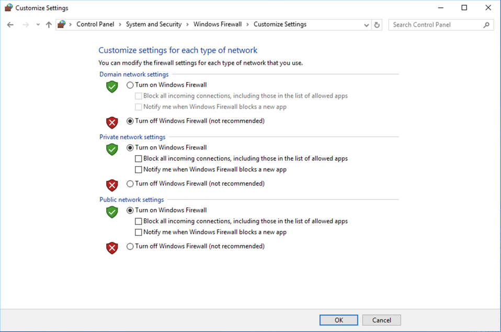Click green shield icon under Domain network settings
501x332 pixels.
pos(112,87)
